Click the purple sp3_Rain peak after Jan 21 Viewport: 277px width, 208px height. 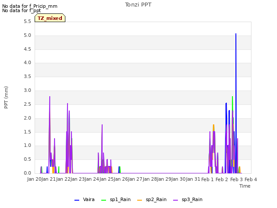[x=50, y=97]
